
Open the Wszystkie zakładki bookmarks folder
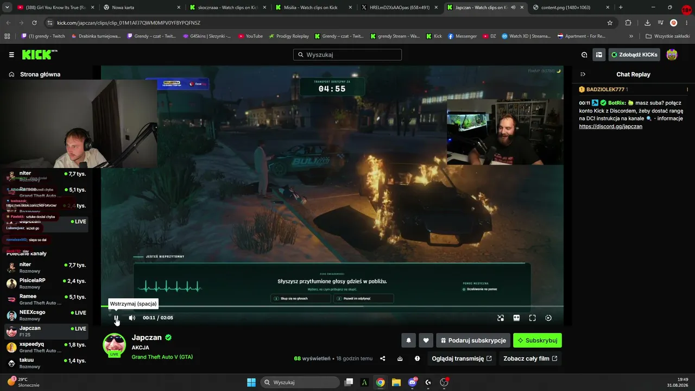click(x=667, y=36)
